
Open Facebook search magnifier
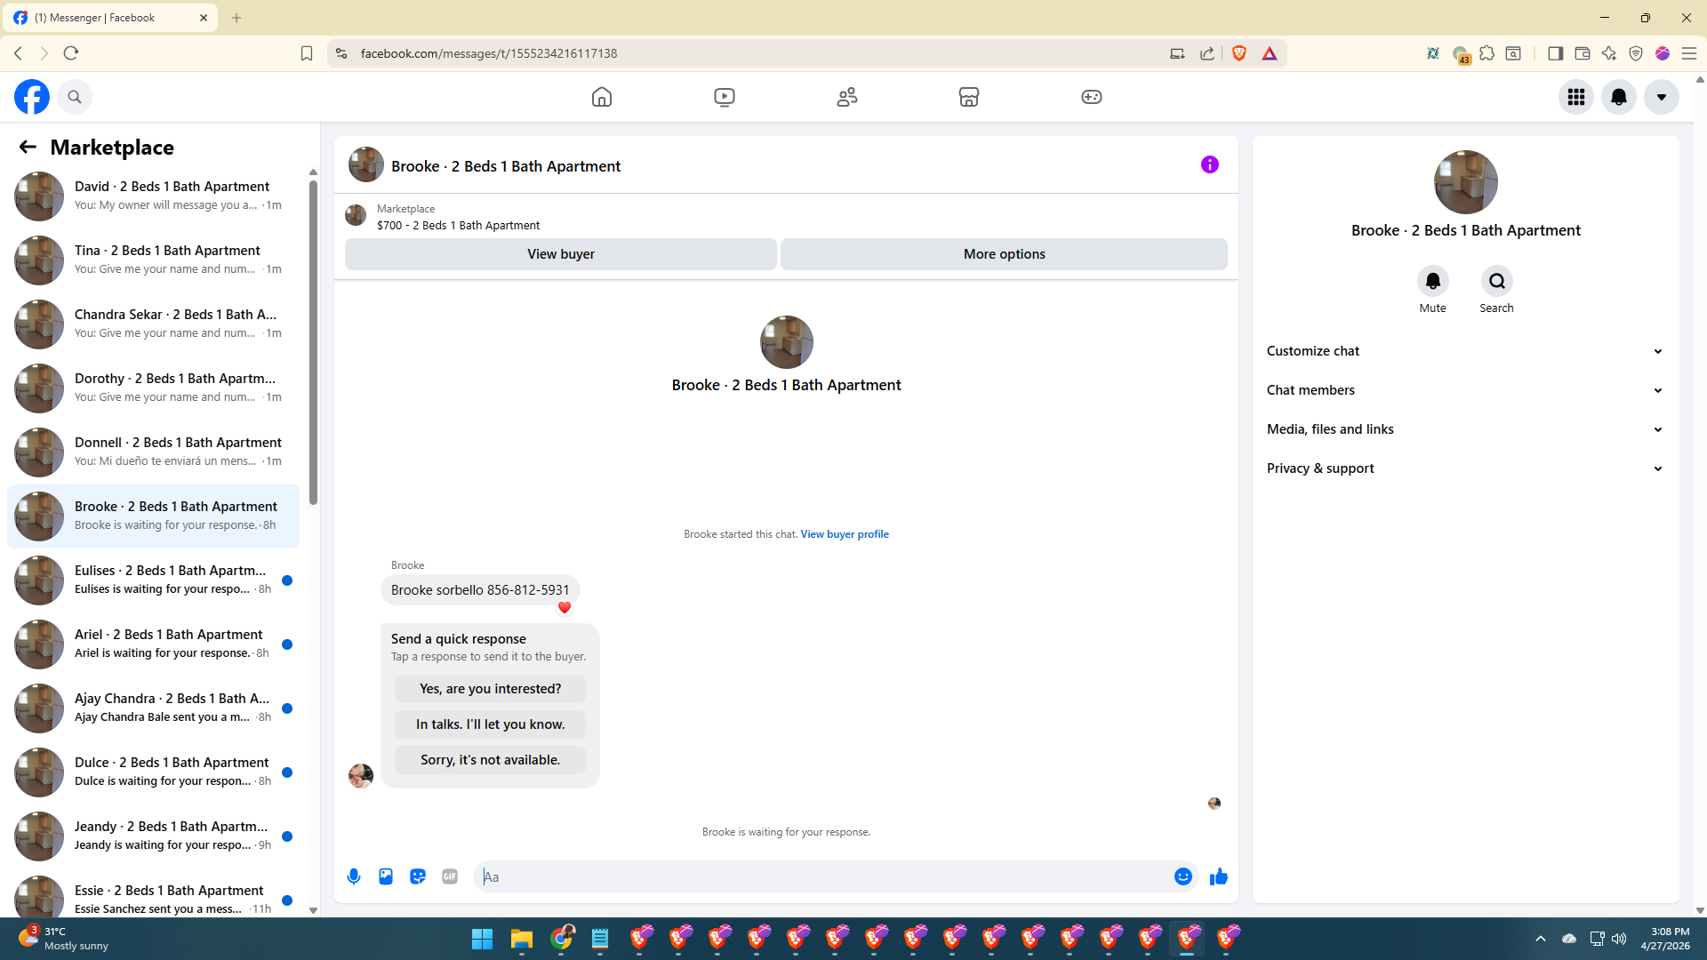pos(75,97)
